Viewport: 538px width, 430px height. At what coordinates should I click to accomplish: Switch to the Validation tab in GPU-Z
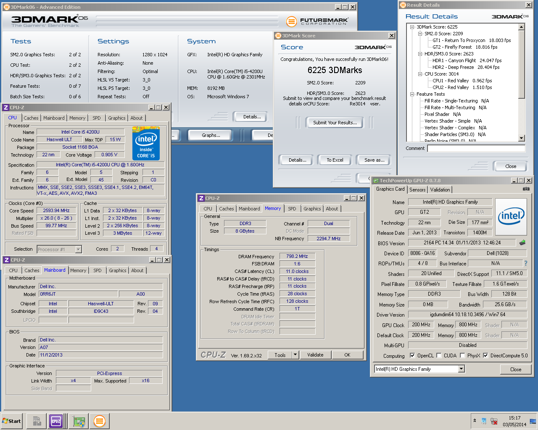click(x=440, y=190)
